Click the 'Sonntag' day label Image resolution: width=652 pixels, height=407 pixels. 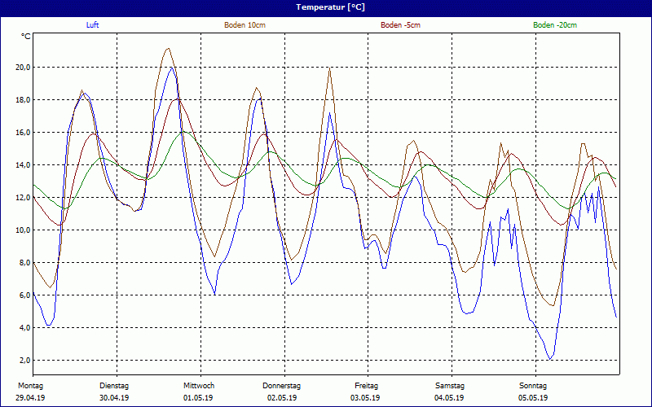point(533,386)
